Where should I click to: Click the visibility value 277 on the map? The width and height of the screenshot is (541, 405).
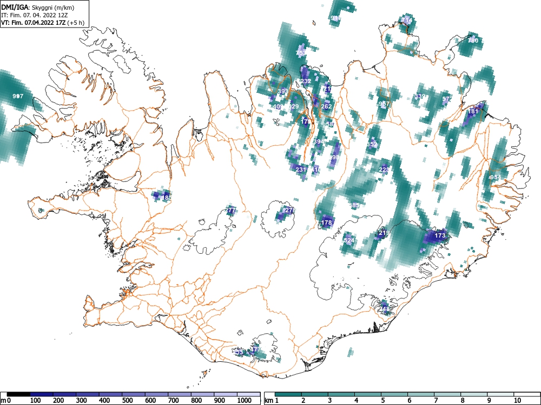click(x=230, y=210)
